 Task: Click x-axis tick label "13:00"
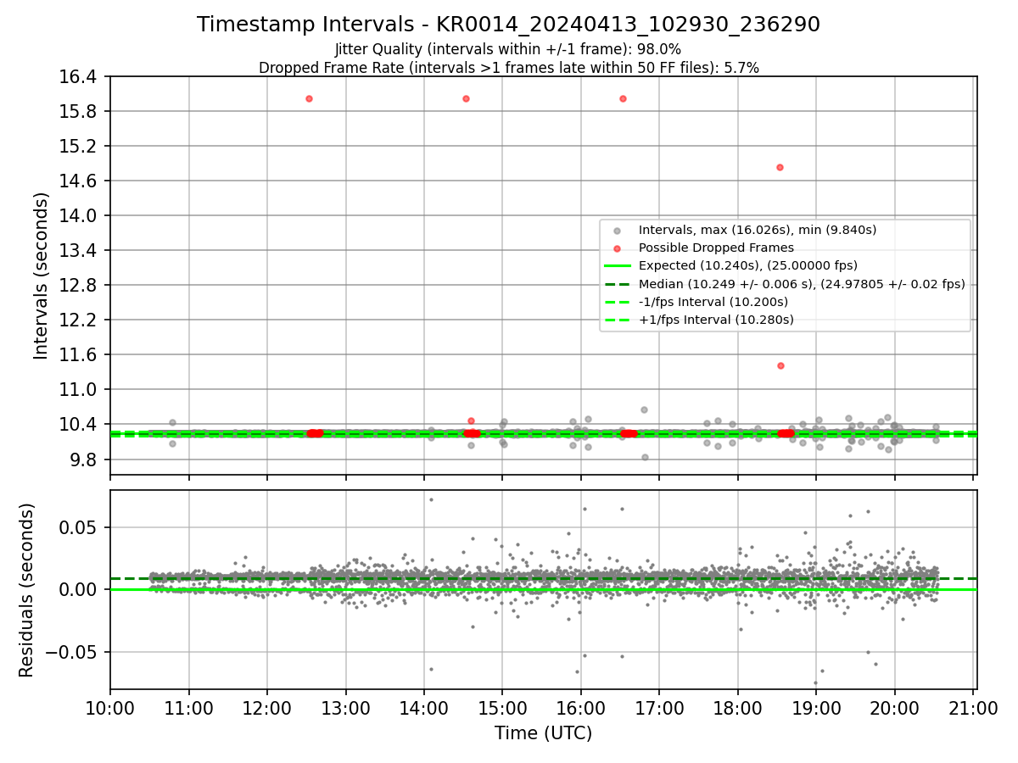tap(345, 709)
